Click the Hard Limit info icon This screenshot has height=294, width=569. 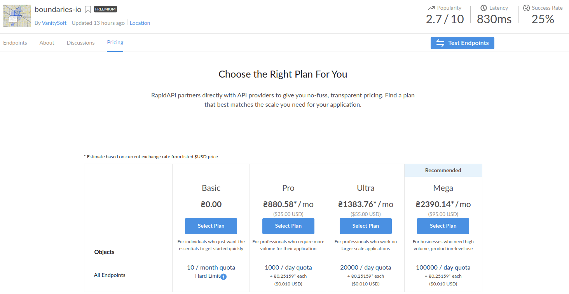point(223,277)
